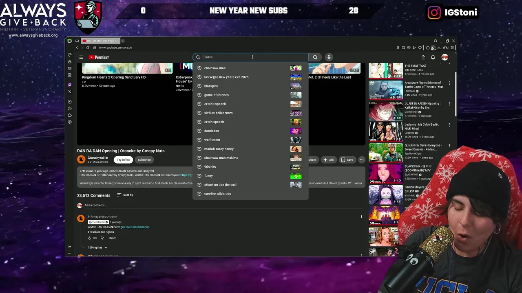Viewport: 522px width, 293px height.
Task: Go back with the browser back arrow
Action: coord(77,48)
